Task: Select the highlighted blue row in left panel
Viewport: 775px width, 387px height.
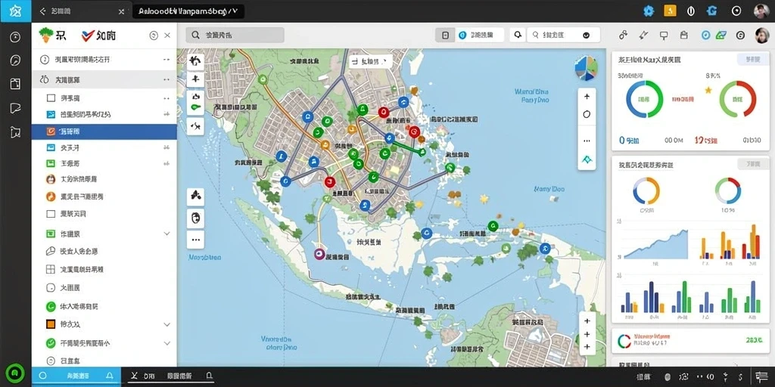Action: (x=104, y=132)
